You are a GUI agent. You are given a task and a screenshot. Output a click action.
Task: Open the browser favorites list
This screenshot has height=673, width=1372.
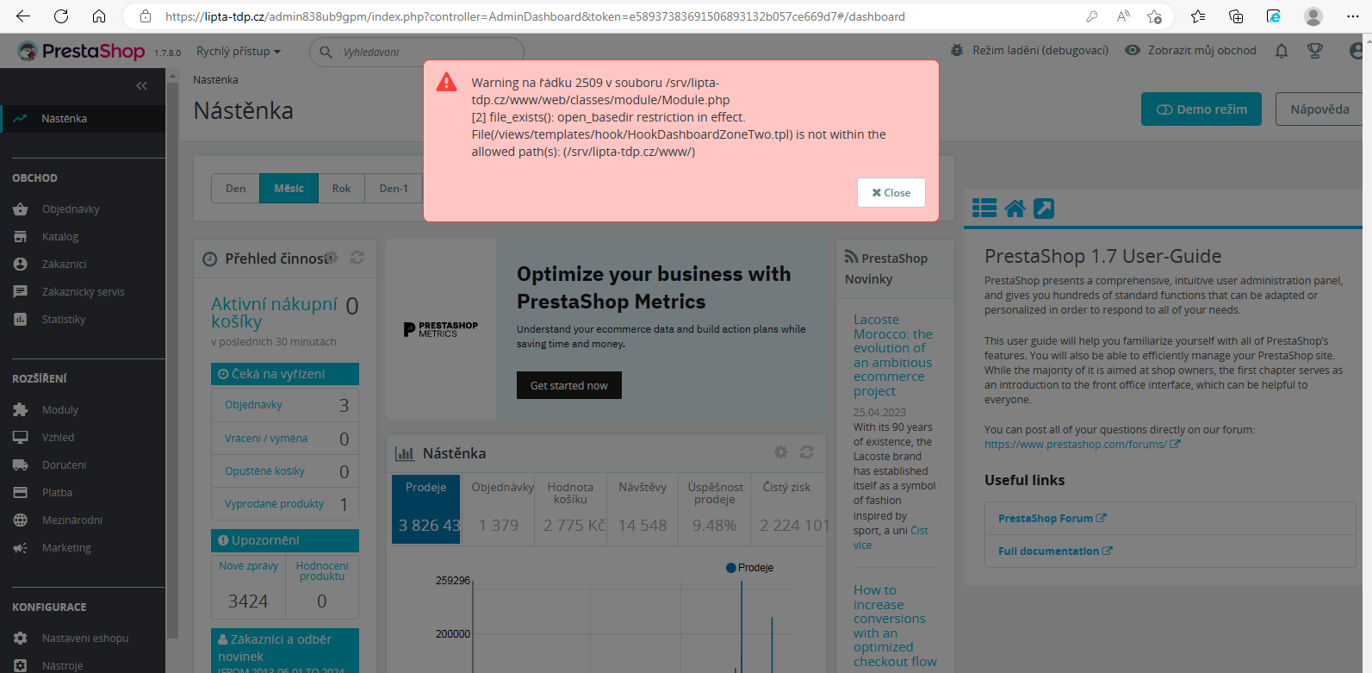[1198, 16]
